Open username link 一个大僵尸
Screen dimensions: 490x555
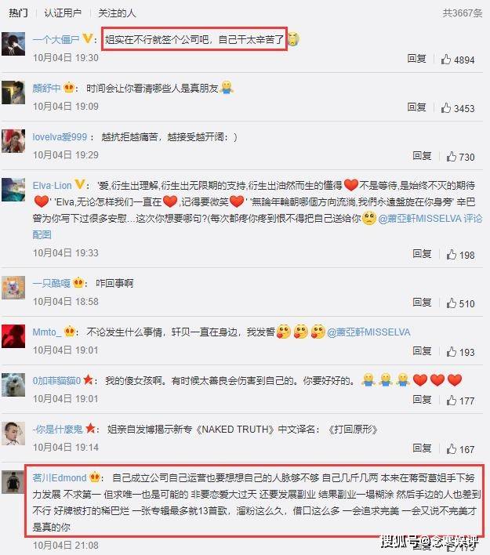click(x=56, y=39)
